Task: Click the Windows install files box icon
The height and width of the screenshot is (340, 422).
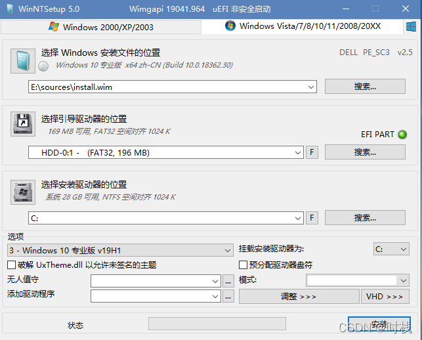Action: click(x=23, y=61)
